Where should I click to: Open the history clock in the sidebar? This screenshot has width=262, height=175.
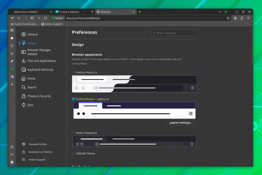12,46
